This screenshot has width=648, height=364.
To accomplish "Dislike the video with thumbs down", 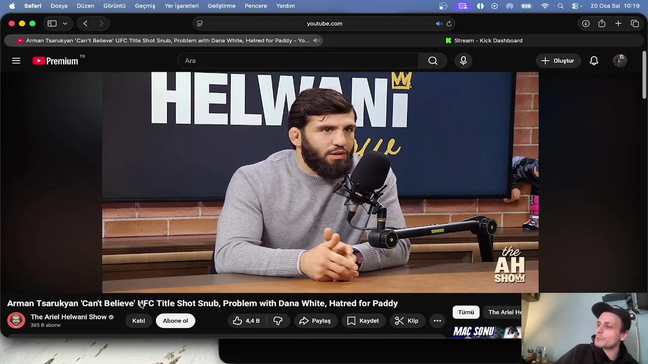I will pyautogui.click(x=278, y=321).
